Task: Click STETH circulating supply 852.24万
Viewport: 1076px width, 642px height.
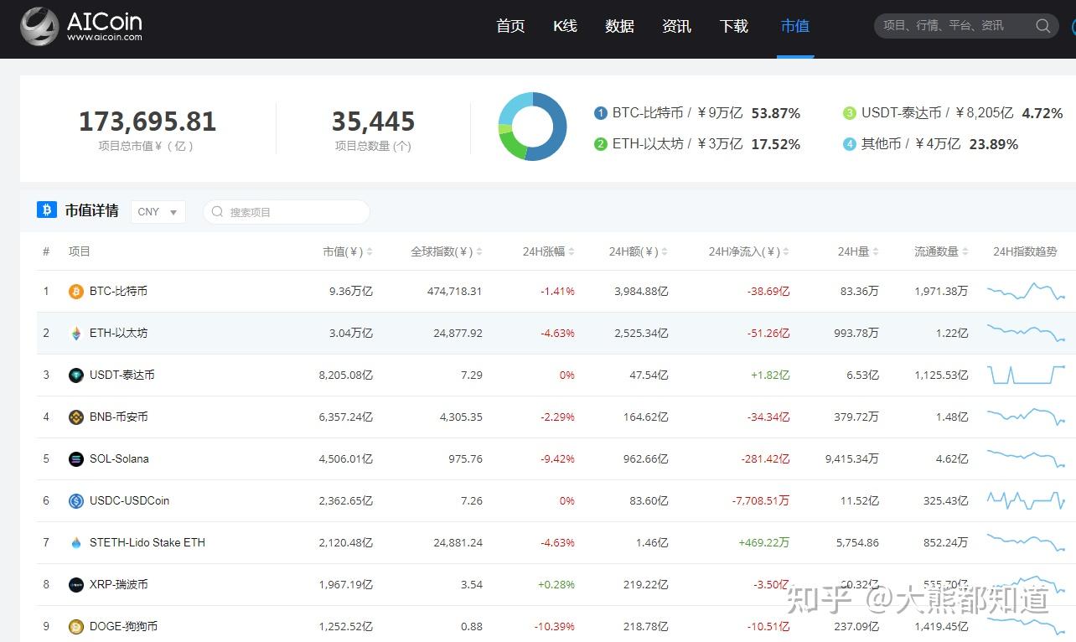Action: [945, 543]
